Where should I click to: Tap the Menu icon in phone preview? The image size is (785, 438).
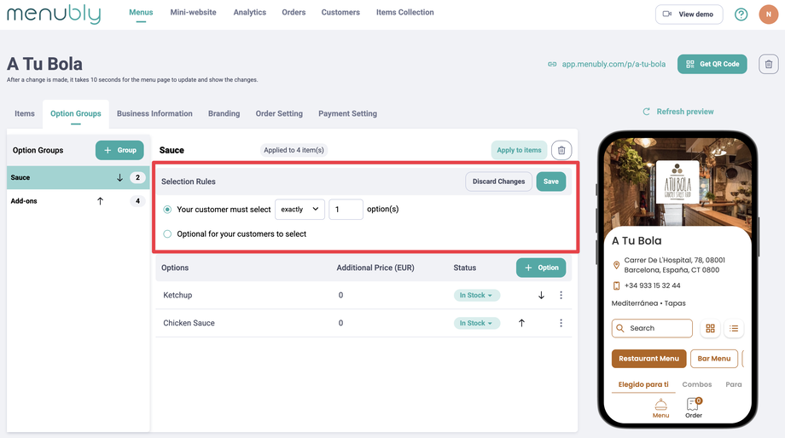[660, 408]
